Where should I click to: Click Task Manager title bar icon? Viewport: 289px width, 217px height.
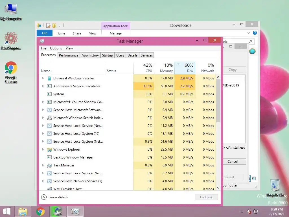42,41
